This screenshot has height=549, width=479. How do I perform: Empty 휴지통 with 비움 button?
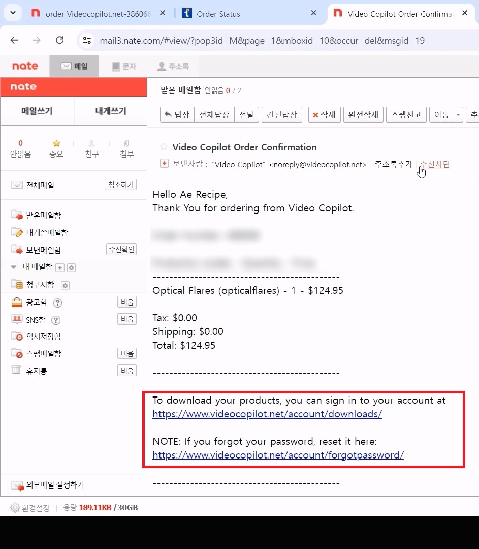(126, 371)
